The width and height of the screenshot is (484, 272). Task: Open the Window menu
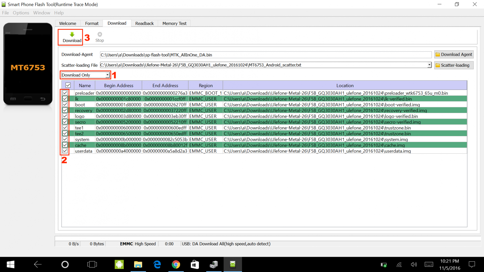(x=42, y=13)
